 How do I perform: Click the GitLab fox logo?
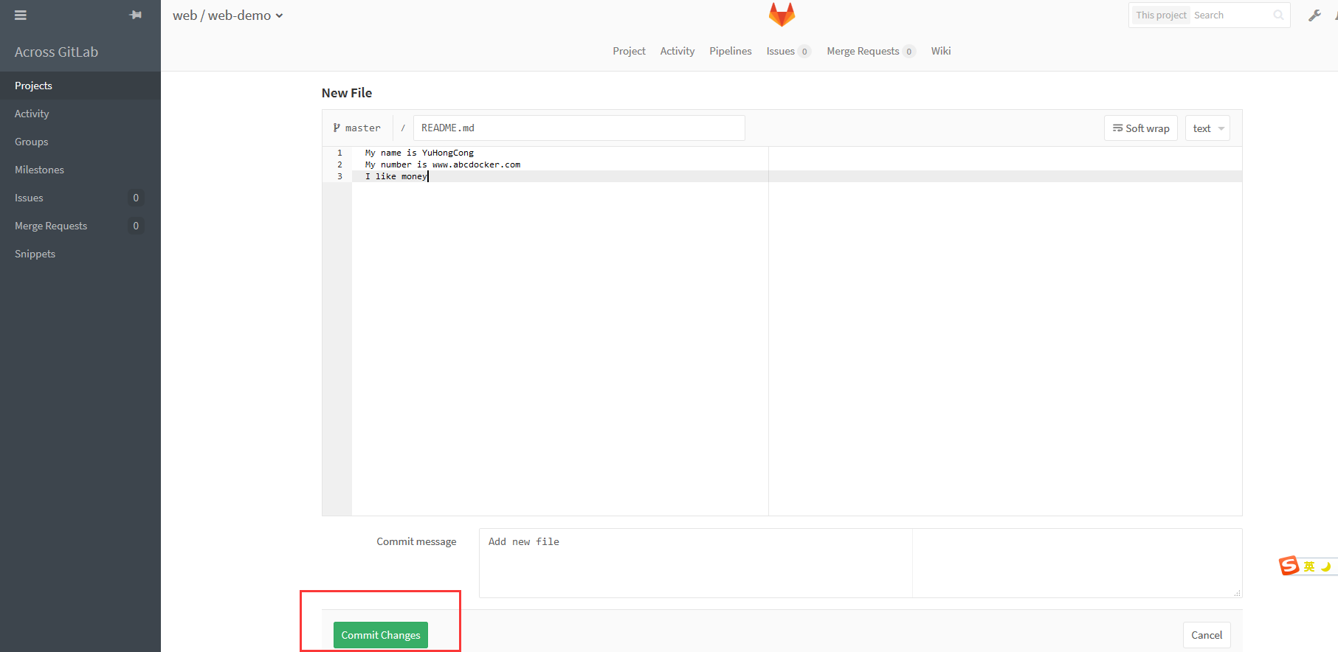(782, 14)
